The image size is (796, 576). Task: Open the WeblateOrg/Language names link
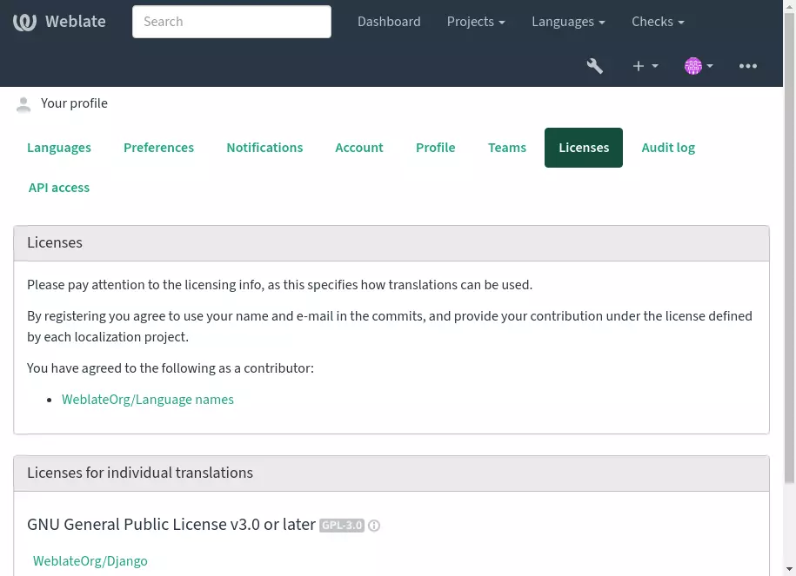tap(148, 400)
